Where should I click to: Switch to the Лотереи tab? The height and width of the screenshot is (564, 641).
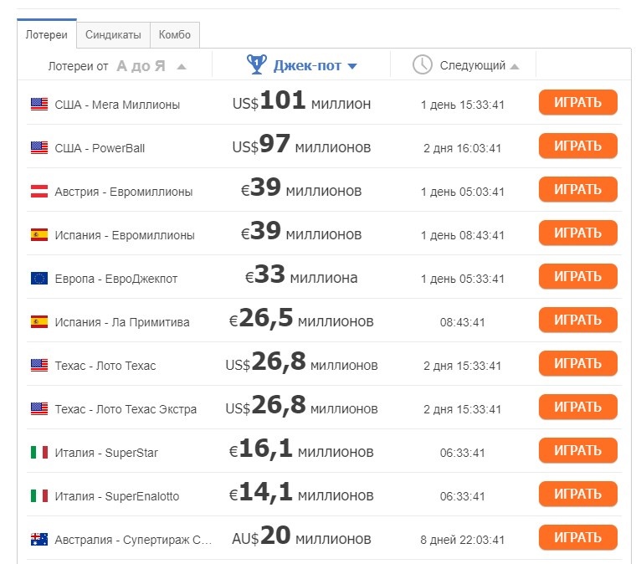(x=47, y=34)
